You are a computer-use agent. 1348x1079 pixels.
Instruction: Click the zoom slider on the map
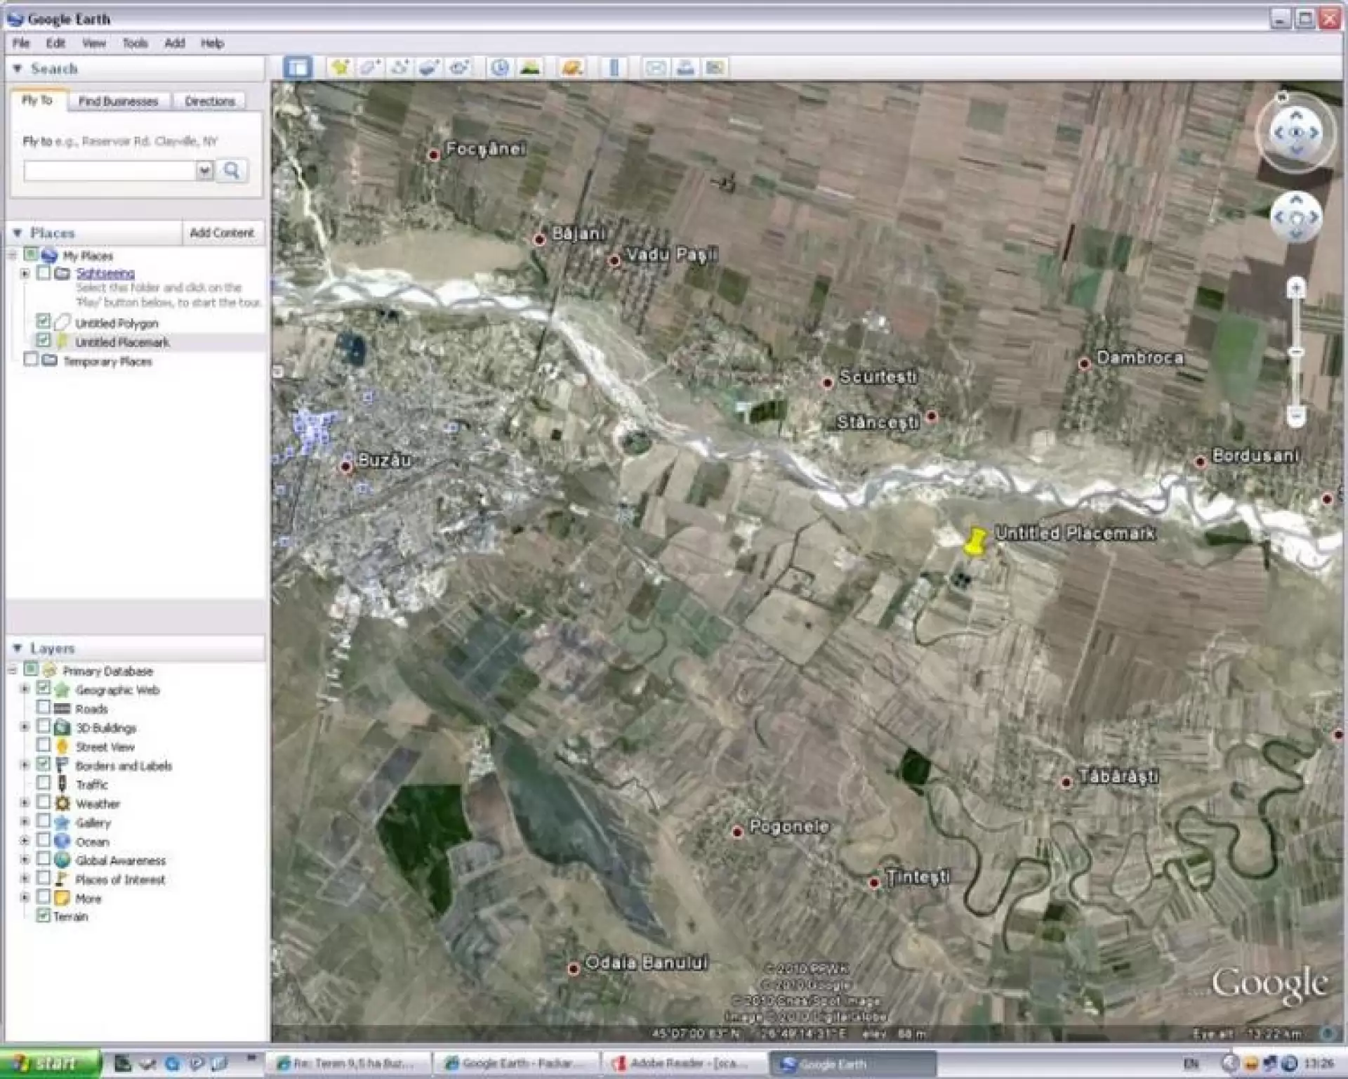click(x=1296, y=351)
